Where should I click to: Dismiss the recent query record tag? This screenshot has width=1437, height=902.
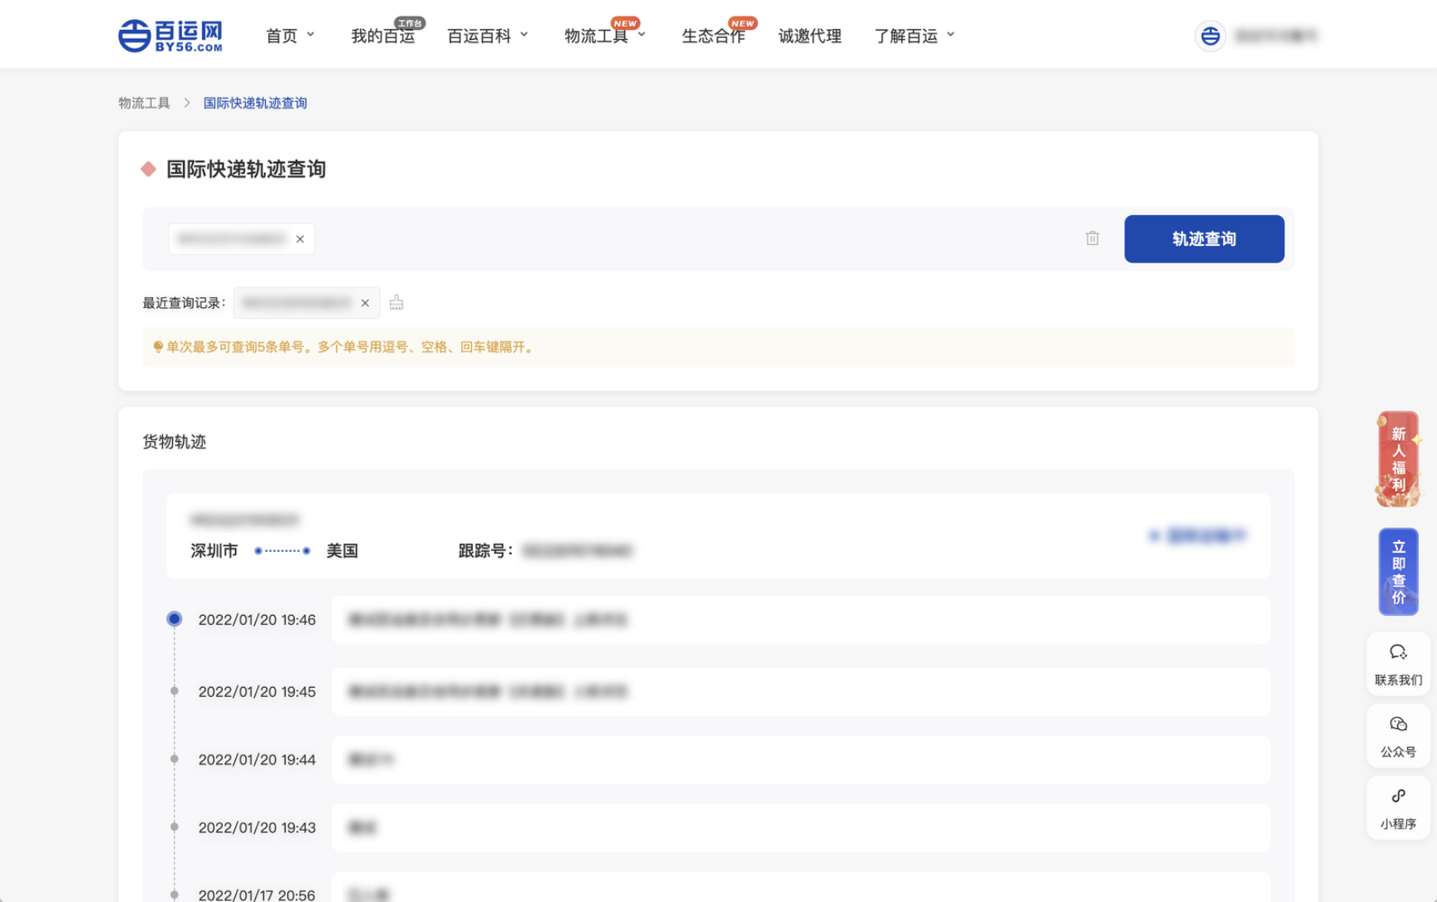(x=364, y=303)
